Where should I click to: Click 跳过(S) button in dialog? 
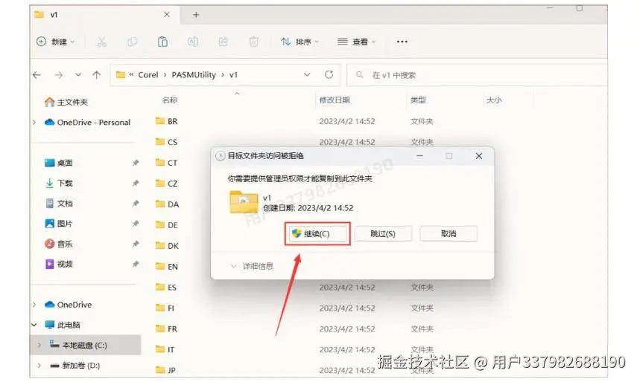(x=383, y=234)
